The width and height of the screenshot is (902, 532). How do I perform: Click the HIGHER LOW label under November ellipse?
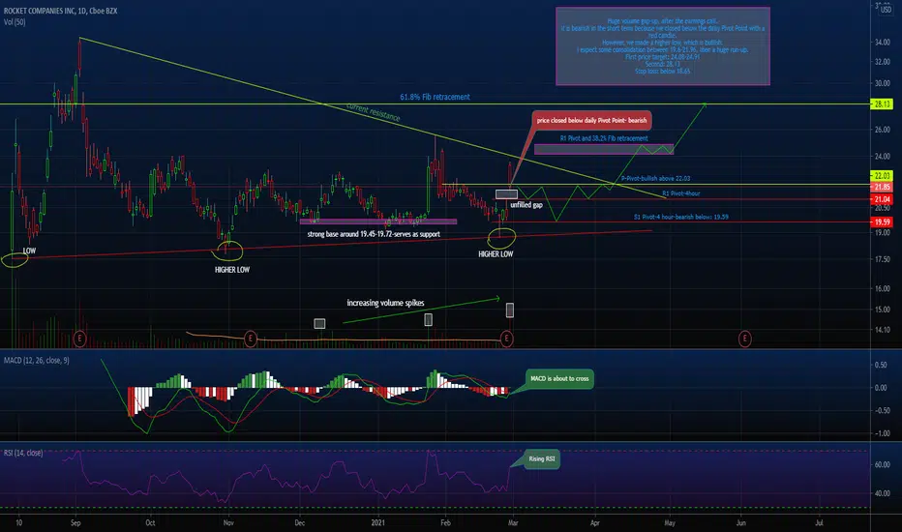pyautogui.click(x=232, y=270)
